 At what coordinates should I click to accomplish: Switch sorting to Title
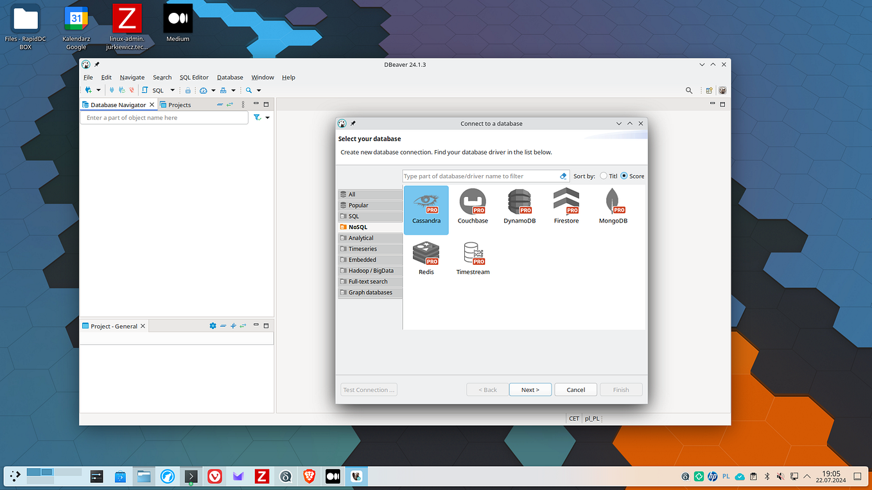[604, 176]
